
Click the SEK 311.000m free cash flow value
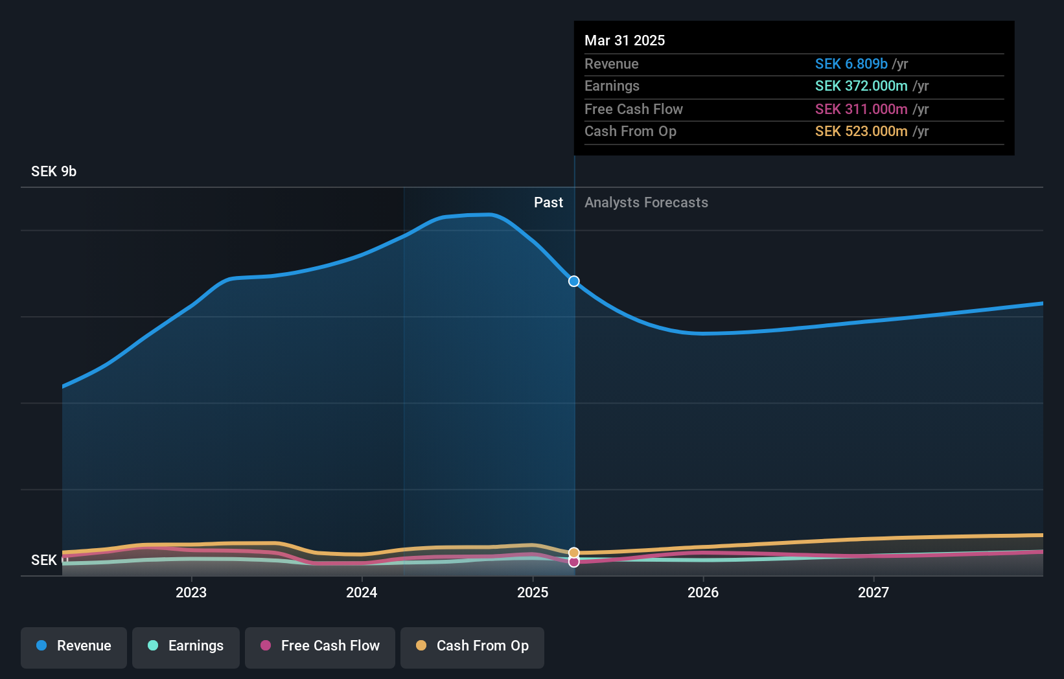(x=861, y=109)
